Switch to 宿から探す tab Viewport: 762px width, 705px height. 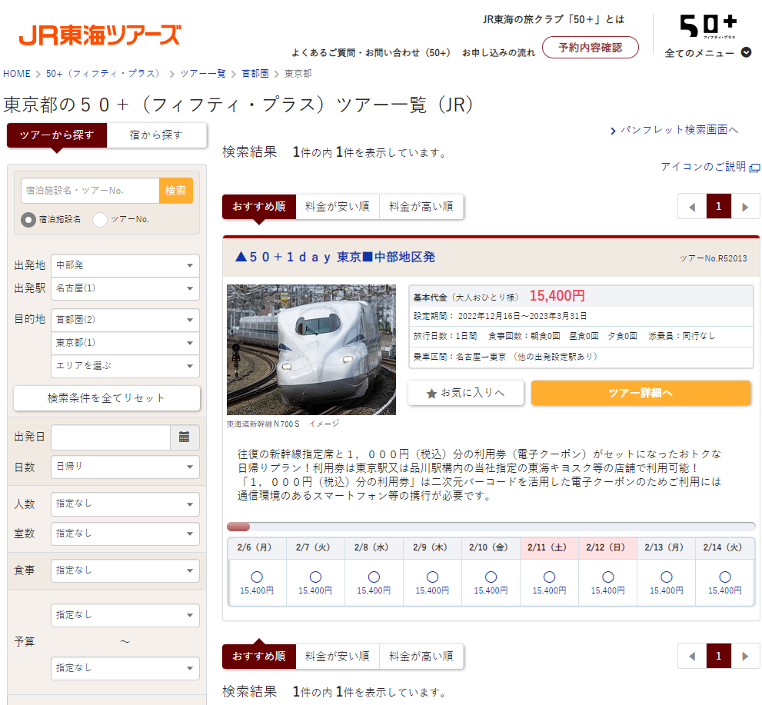pyautogui.click(x=157, y=135)
